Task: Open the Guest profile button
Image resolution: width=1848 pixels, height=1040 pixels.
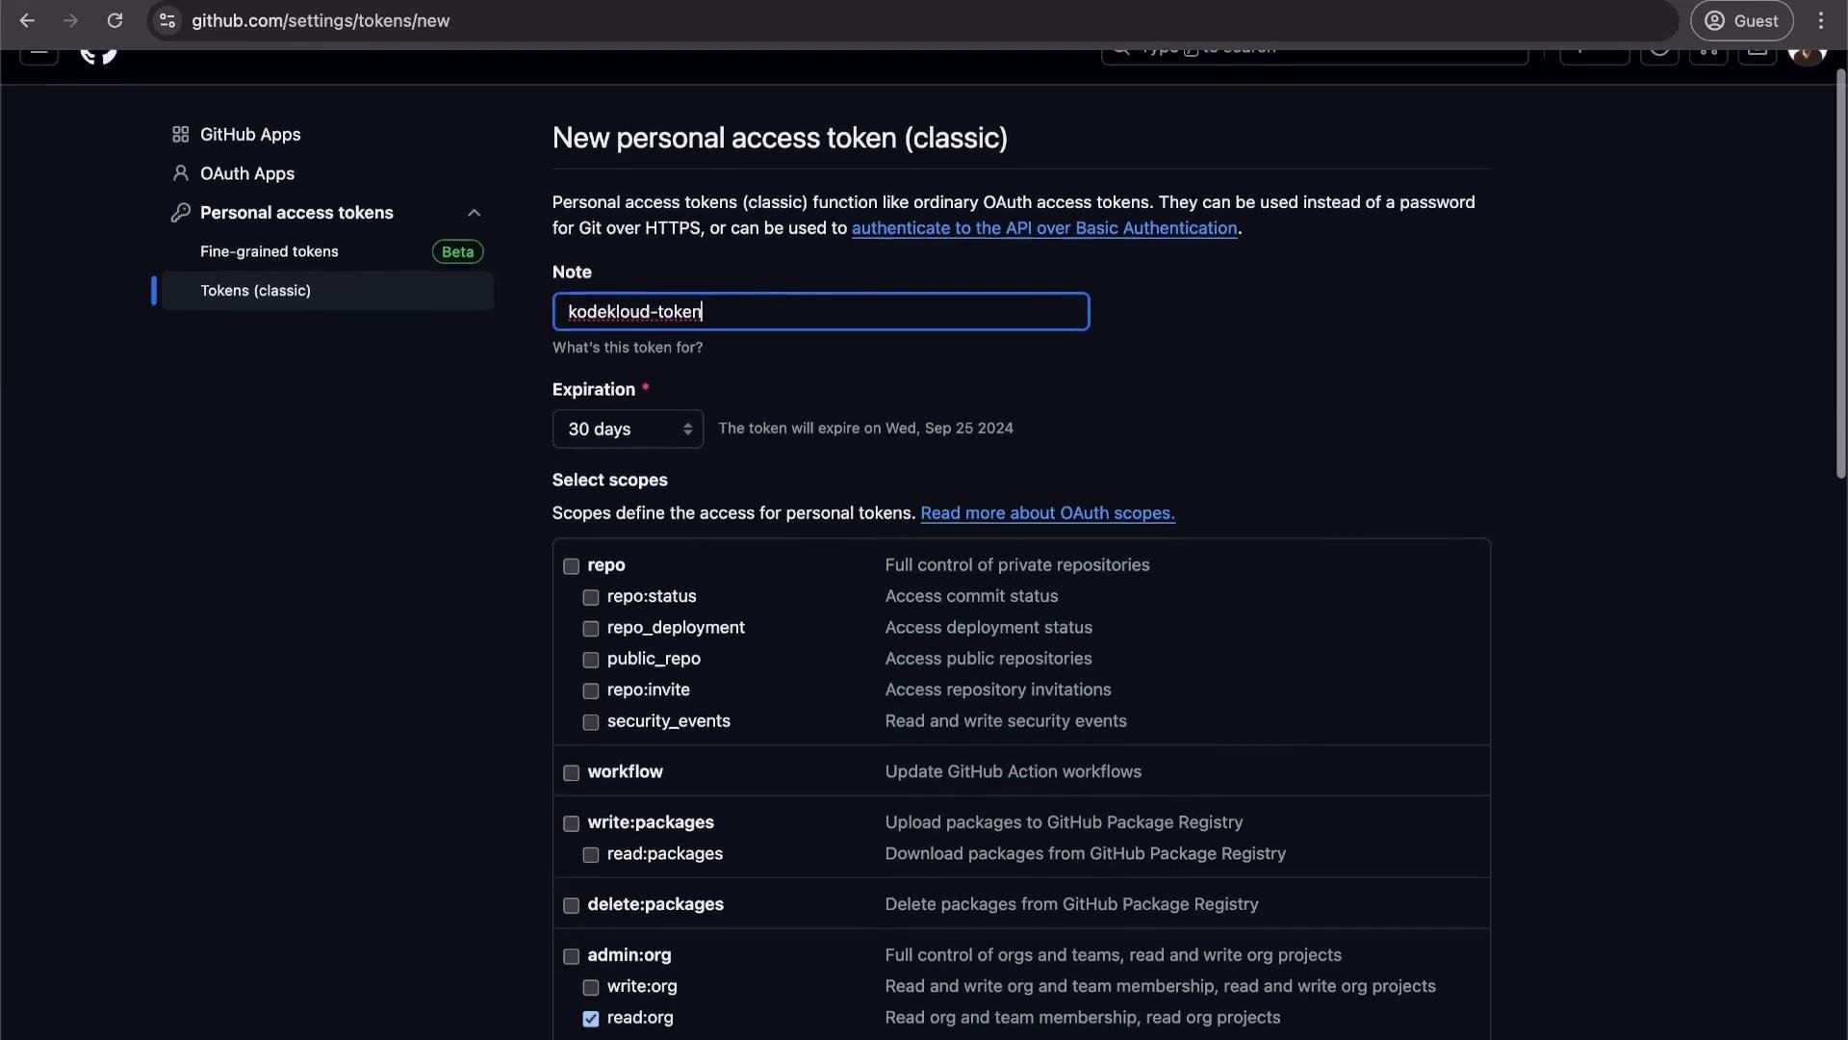Action: (x=1742, y=20)
